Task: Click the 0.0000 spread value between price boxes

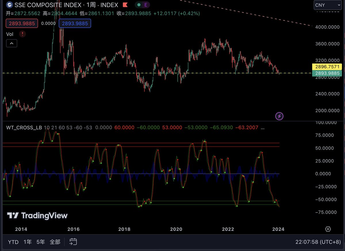Action: (x=48, y=24)
